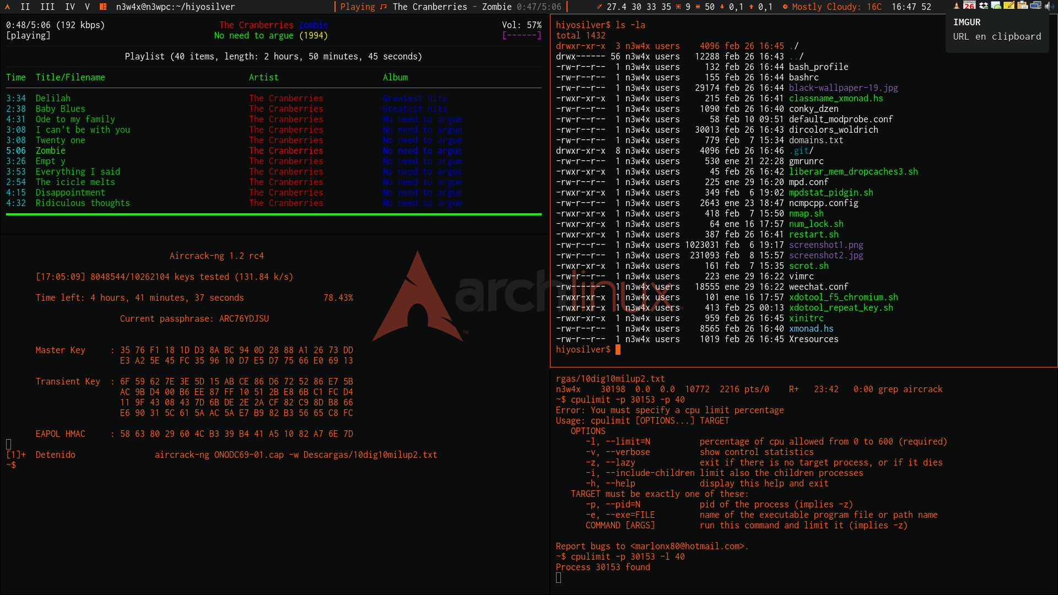This screenshot has height=595, width=1058.
Task: Click the green song progress bar
Action: [x=274, y=214]
